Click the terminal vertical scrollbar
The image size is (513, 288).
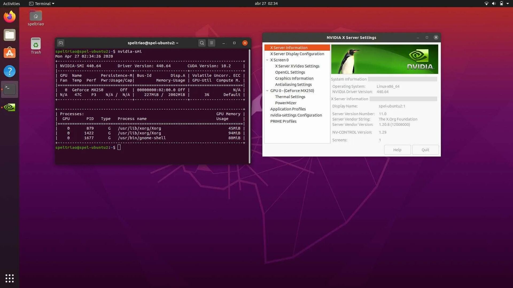click(x=250, y=107)
